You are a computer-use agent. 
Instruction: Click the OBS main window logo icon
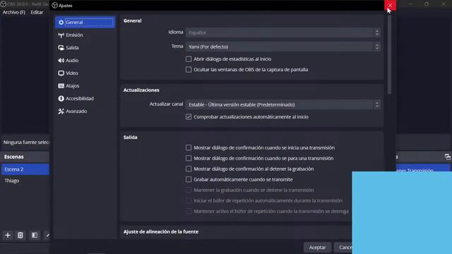point(3,4)
